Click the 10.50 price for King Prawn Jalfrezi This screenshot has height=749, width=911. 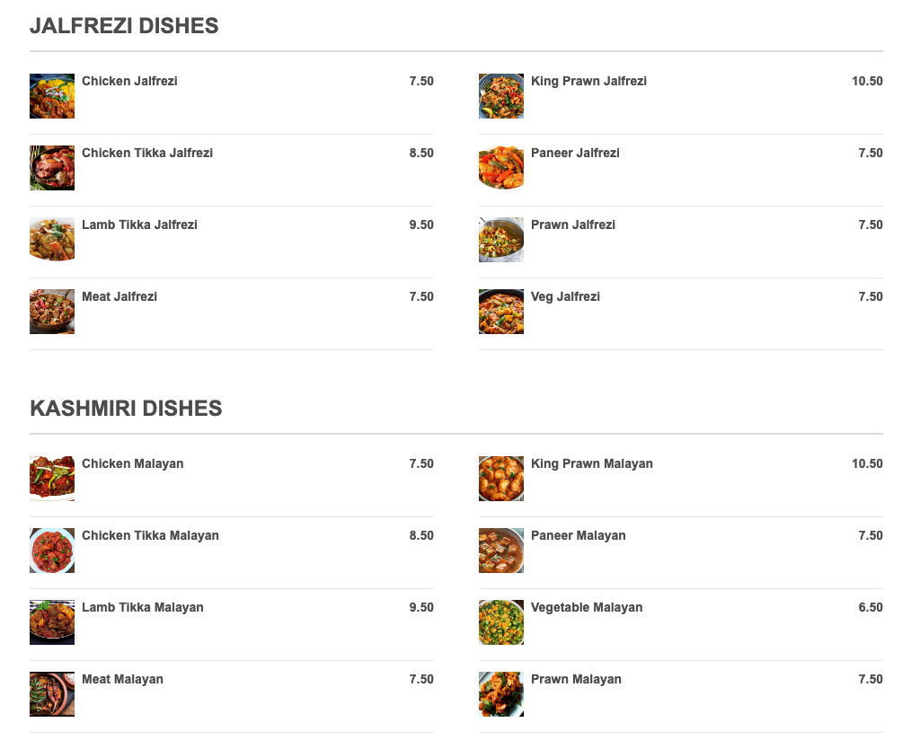click(x=867, y=81)
